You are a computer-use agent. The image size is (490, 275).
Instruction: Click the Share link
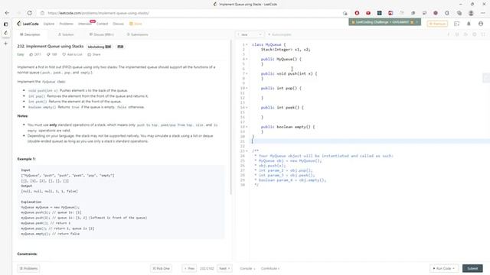point(94,54)
